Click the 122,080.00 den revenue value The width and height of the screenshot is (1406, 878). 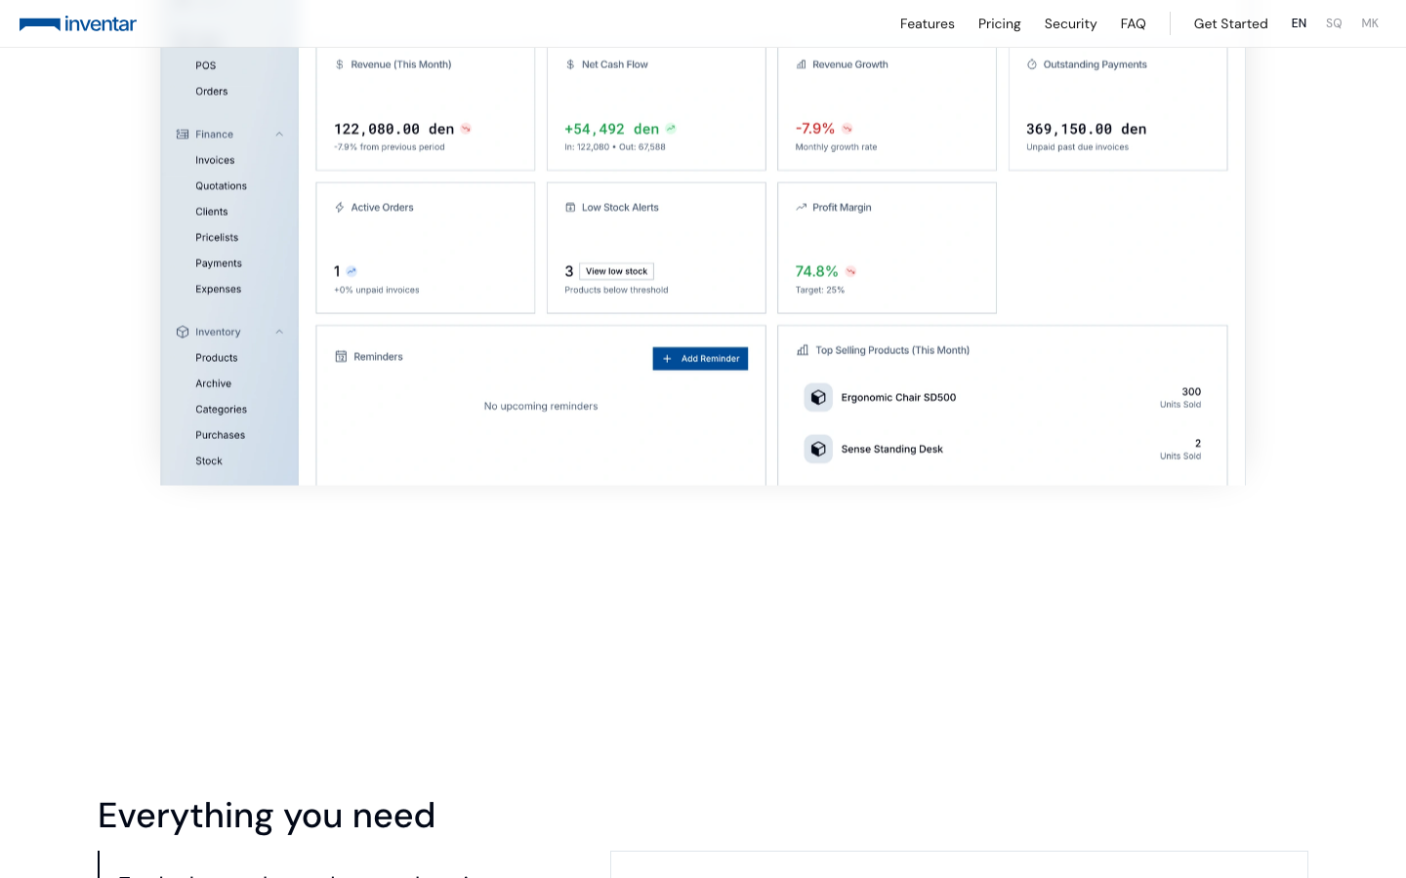pos(394,129)
